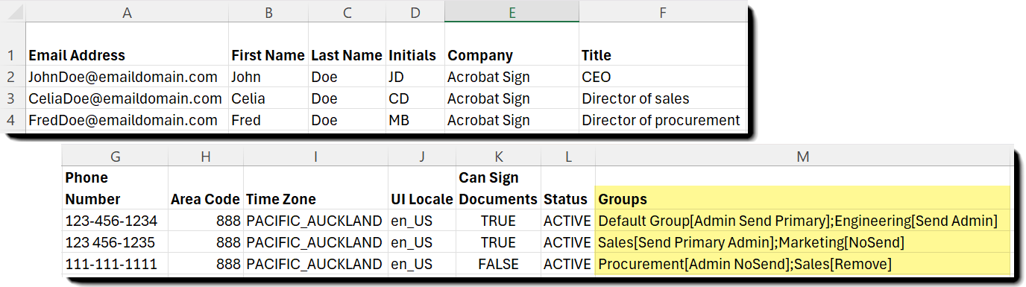Viewport: 1026px width, 287px height.
Task: Click the Email Address header cell
Action: (127, 44)
